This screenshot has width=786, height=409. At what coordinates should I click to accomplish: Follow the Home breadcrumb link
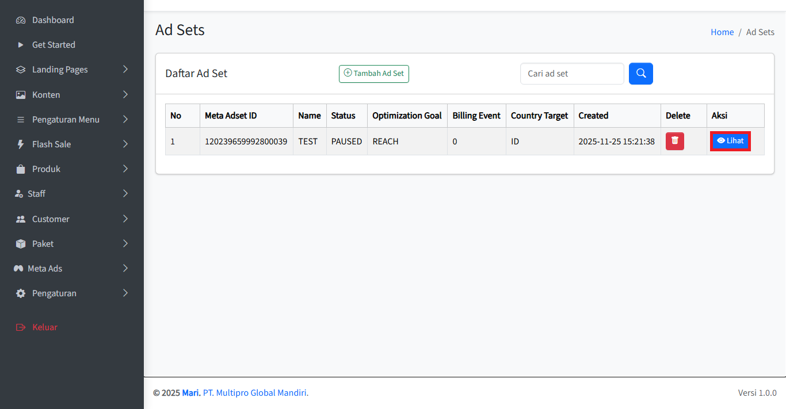coord(722,32)
